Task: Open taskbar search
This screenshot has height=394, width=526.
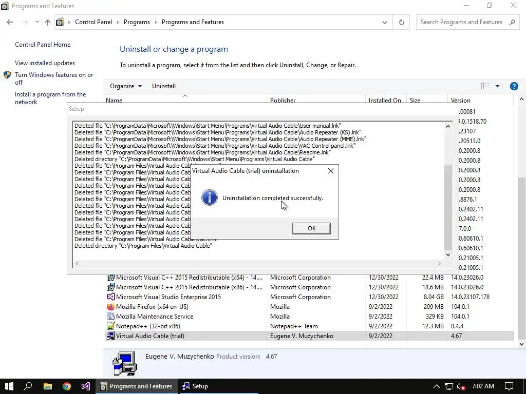Action: [28, 386]
